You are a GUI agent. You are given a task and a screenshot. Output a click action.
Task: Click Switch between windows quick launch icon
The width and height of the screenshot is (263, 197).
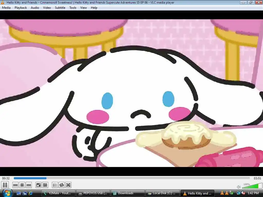point(25,193)
